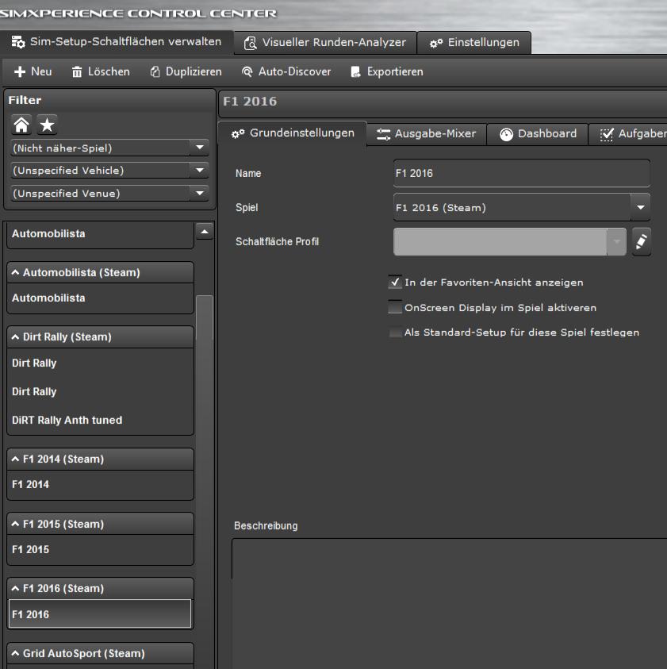Viewport: 667px width, 669px height.
Task: Click the pencil edit icon next to Schaltfläche Profil
Action: click(x=641, y=241)
